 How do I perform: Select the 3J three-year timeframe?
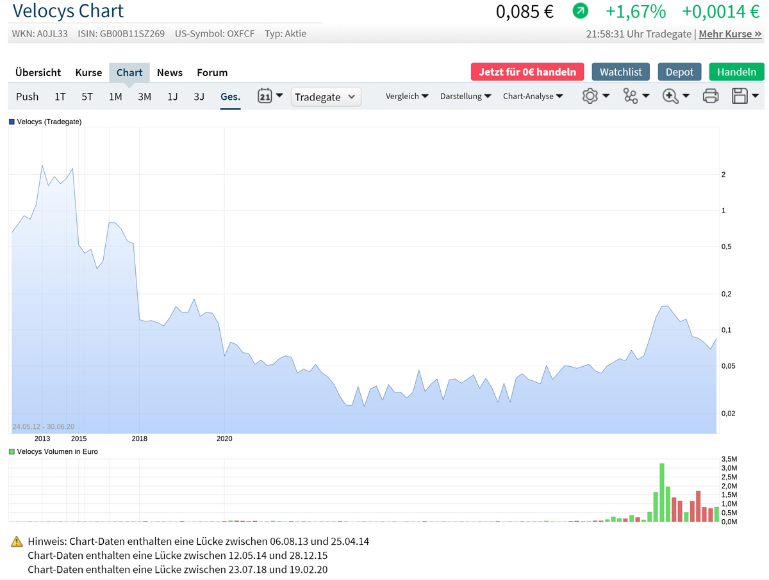pyautogui.click(x=199, y=97)
